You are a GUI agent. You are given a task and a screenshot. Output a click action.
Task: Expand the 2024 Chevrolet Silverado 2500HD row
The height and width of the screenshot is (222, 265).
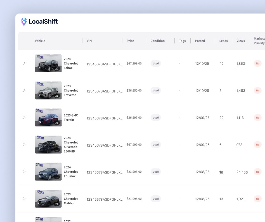point(24,144)
